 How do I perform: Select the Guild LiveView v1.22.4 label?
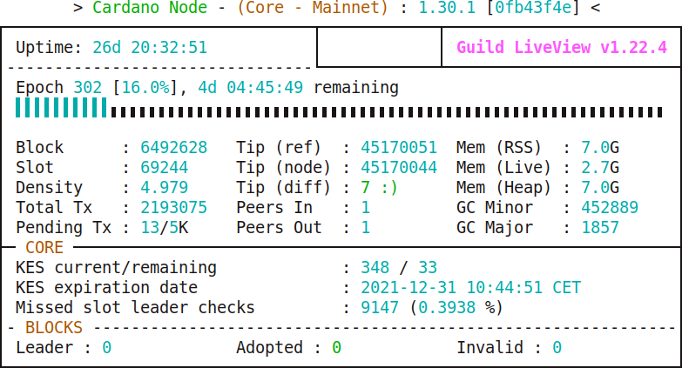click(x=562, y=47)
